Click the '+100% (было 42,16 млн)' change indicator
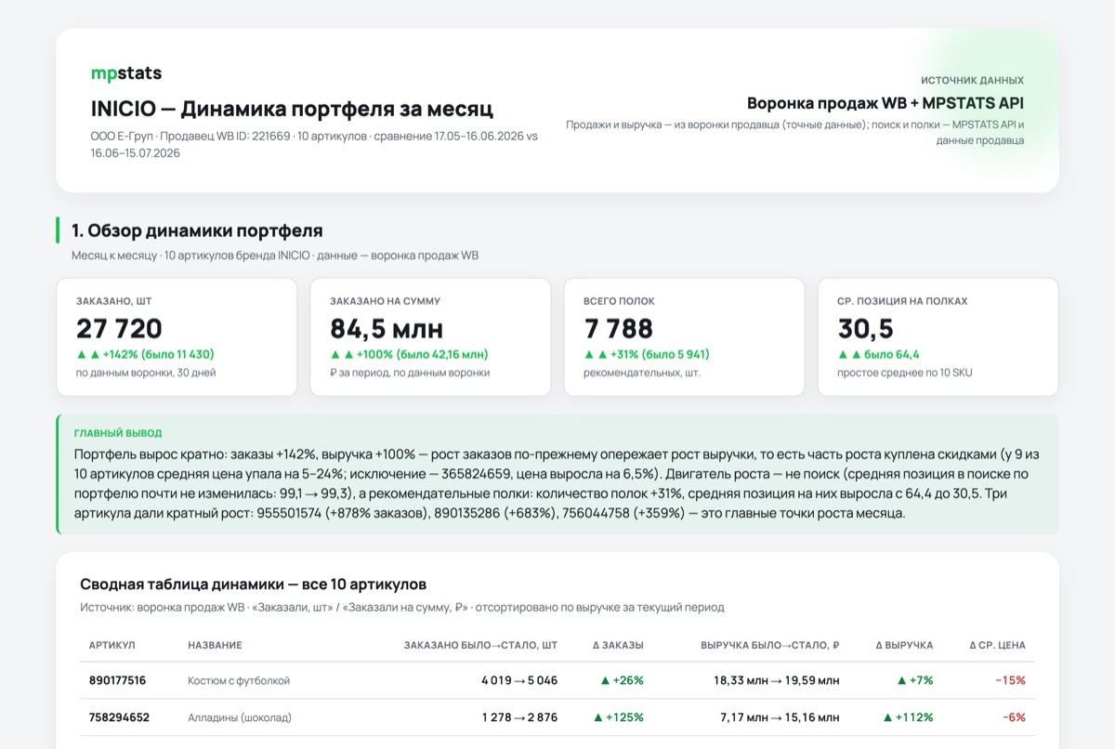Viewport: 1115px width, 749px height. [409, 354]
